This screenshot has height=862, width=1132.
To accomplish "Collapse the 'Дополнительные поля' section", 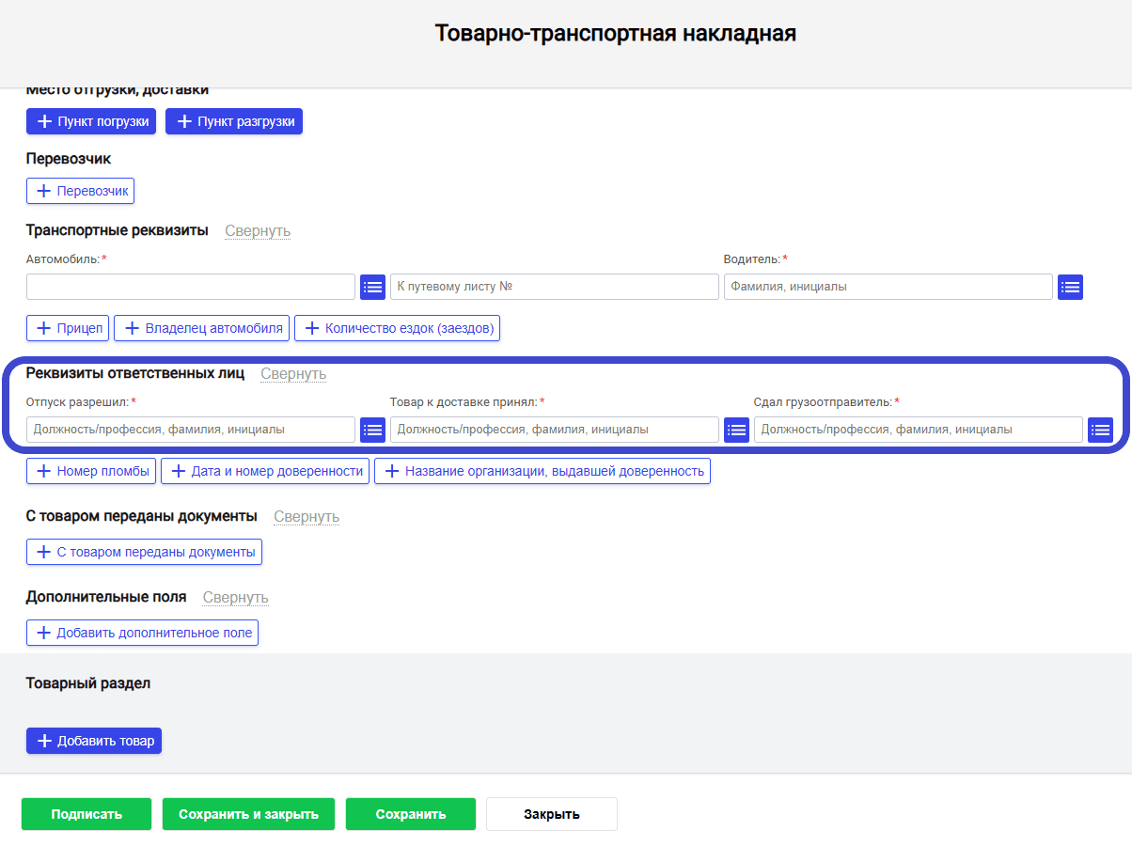I will (x=235, y=597).
